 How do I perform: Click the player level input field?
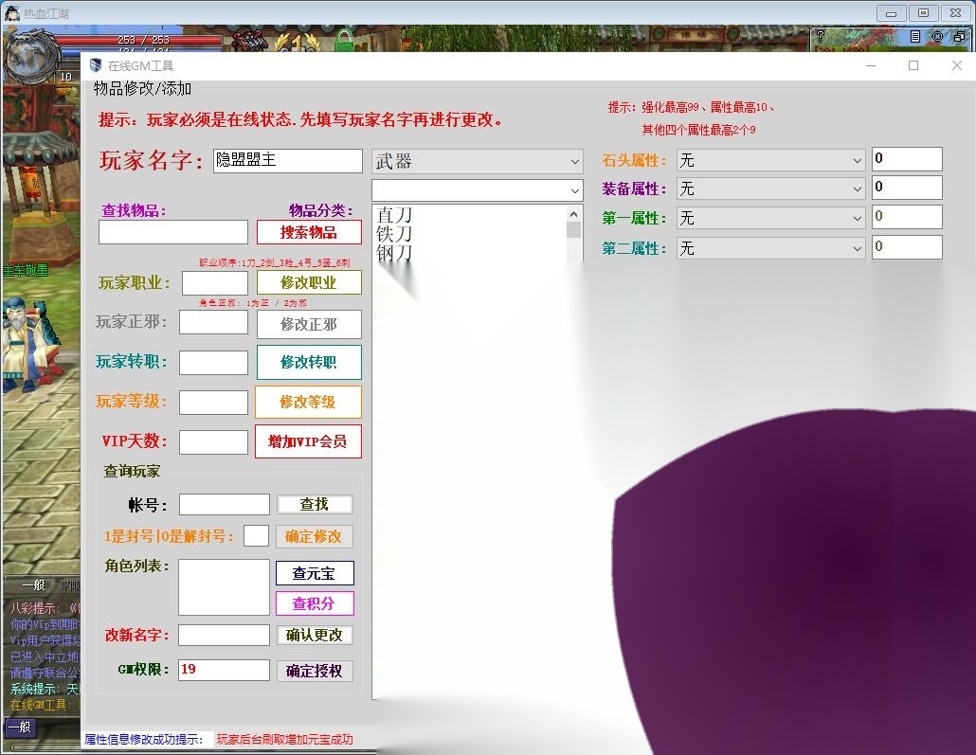[213, 403]
